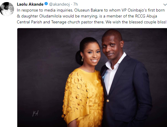This screenshot has height=127, width=167.
Task: Click the blue verified badge
Action: pos(46,4)
